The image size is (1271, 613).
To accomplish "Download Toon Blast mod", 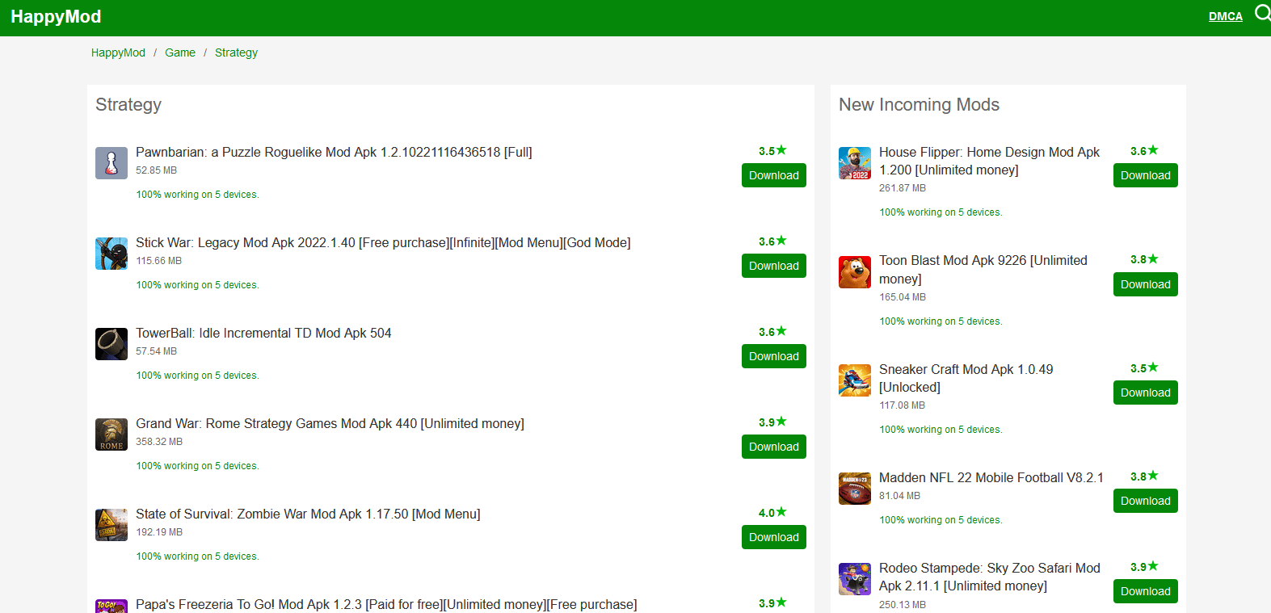I will pos(1146,284).
